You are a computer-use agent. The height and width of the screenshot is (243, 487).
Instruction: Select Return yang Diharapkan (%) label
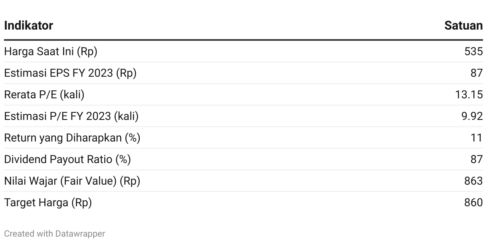pos(72,138)
